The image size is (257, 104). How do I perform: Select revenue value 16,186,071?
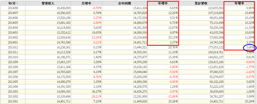click(x=63, y=57)
